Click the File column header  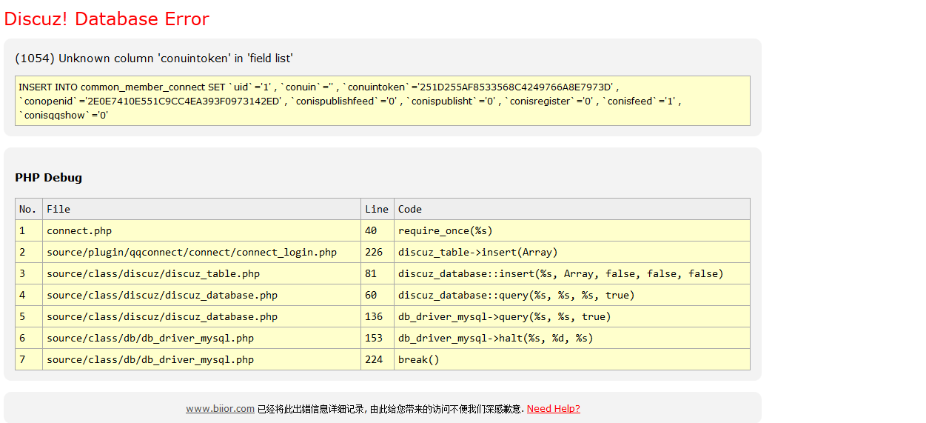pyautogui.click(x=58, y=209)
